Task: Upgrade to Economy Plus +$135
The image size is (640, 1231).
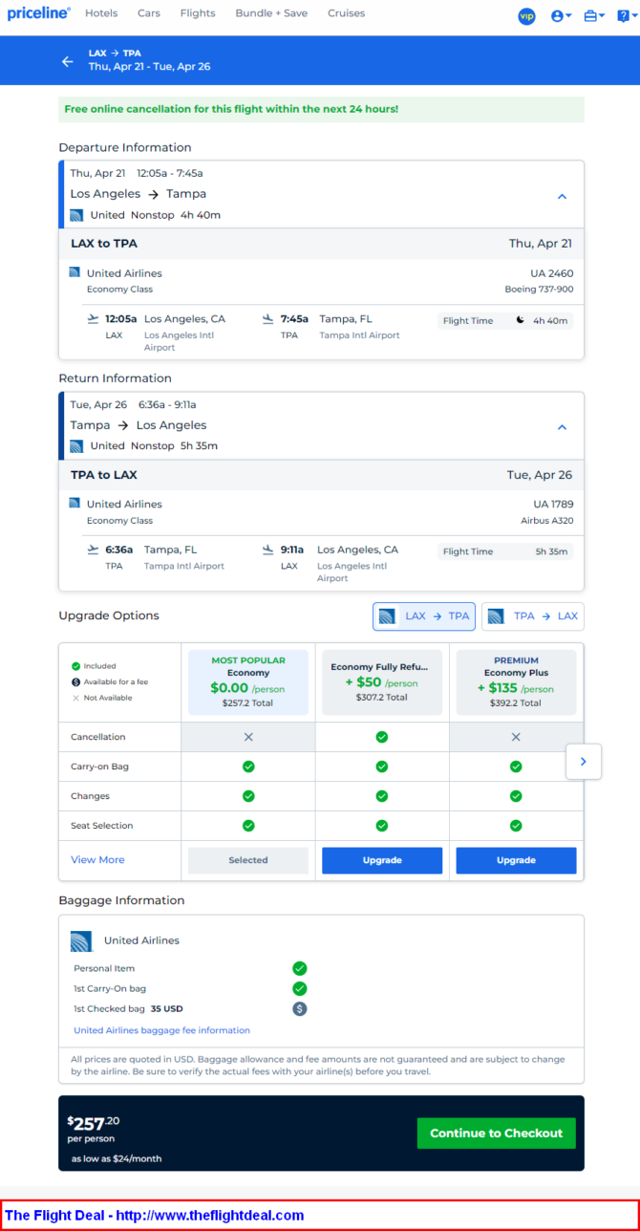Action: click(x=516, y=860)
